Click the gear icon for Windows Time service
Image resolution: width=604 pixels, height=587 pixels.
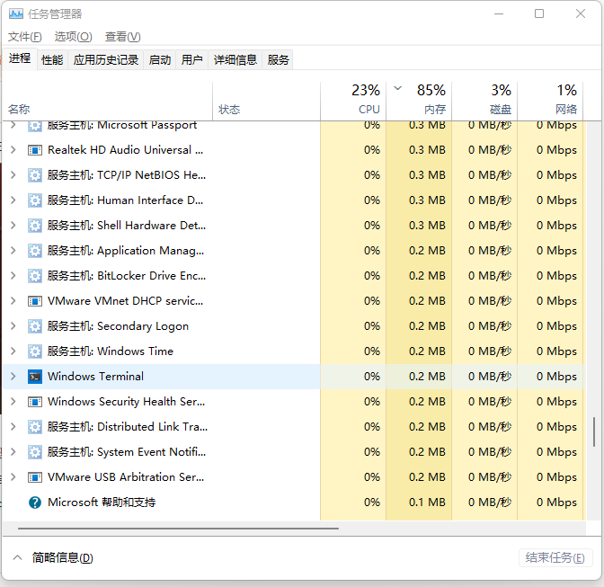point(35,351)
